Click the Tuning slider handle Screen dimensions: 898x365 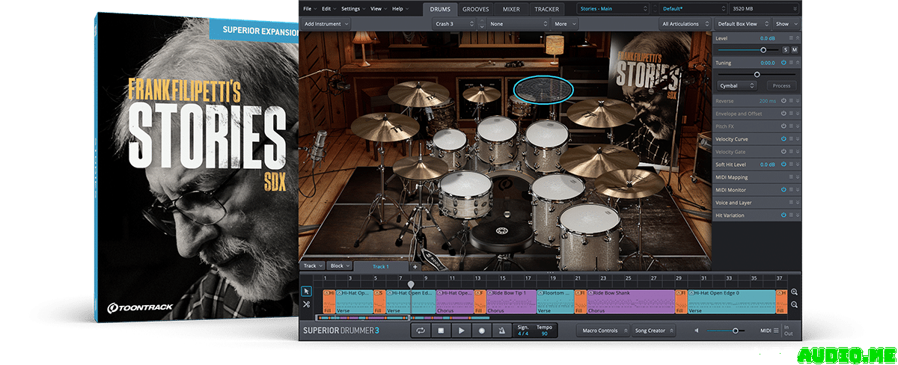click(757, 74)
